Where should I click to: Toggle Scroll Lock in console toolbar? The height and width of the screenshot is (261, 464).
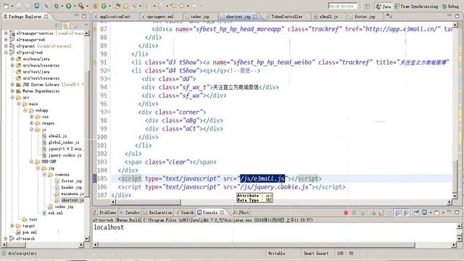pyautogui.click(x=381, y=212)
